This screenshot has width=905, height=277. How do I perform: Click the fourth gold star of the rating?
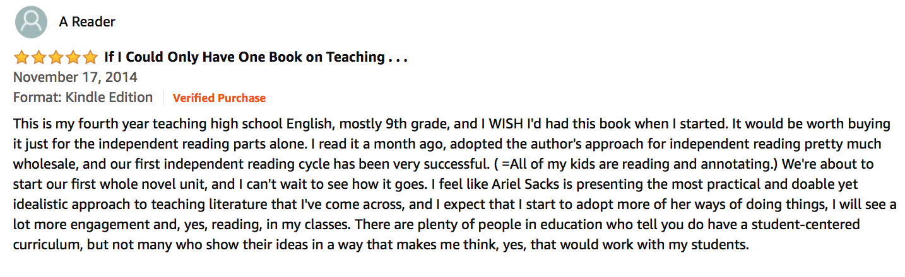point(73,58)
